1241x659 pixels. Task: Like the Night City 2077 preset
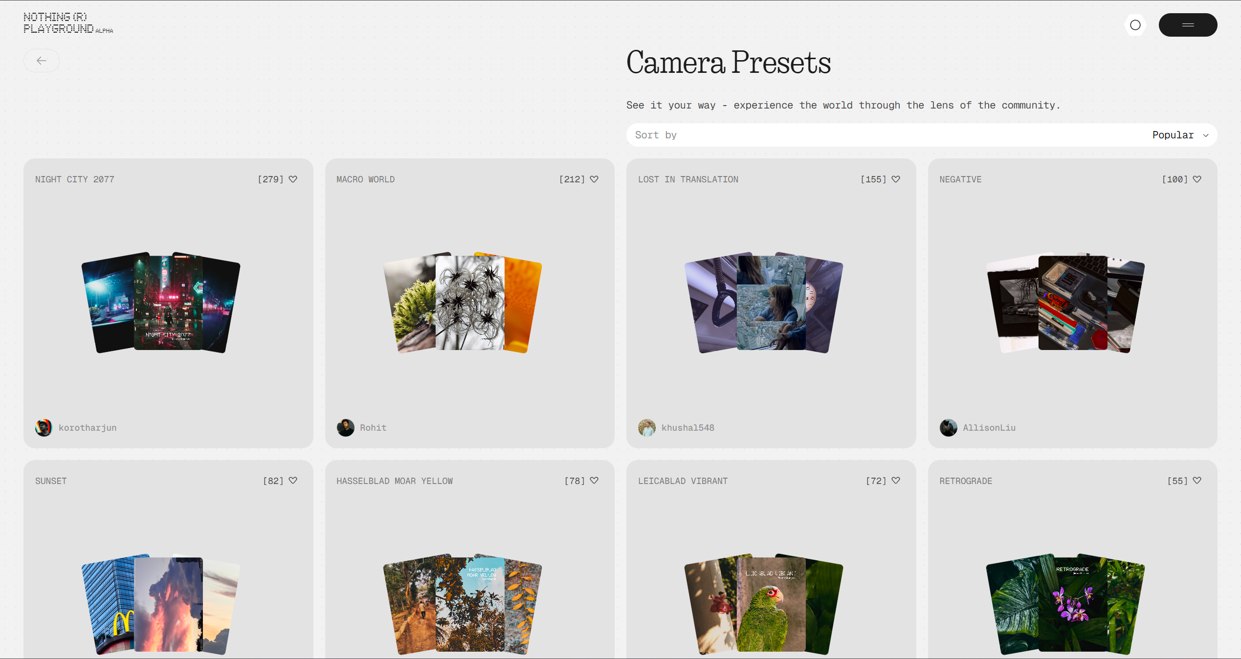(x=293, y=179)
